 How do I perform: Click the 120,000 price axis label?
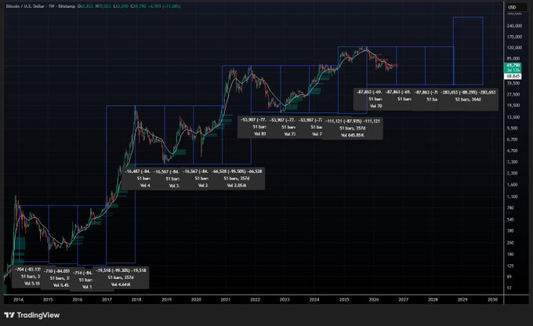click(x=514, y=48)
